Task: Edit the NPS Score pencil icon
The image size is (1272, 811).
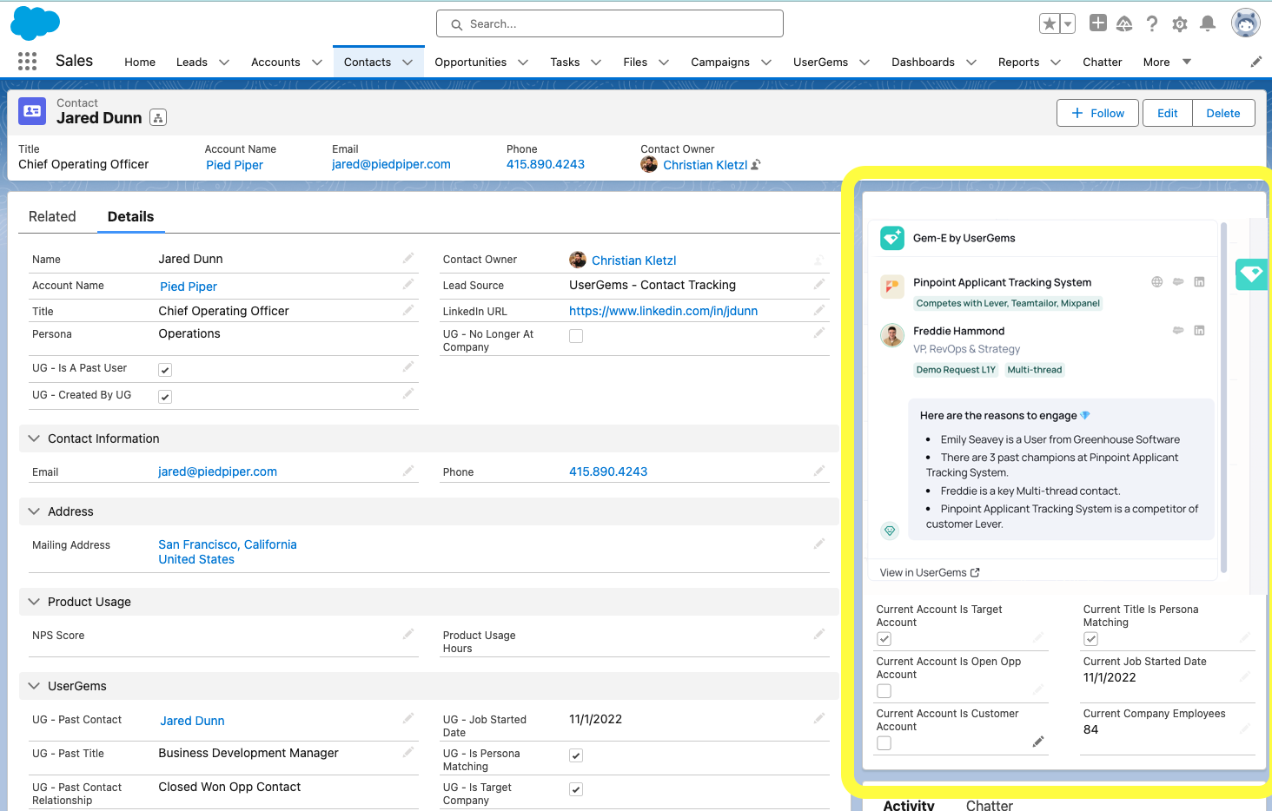Action: pyautogui.click(x=408, y=635)
